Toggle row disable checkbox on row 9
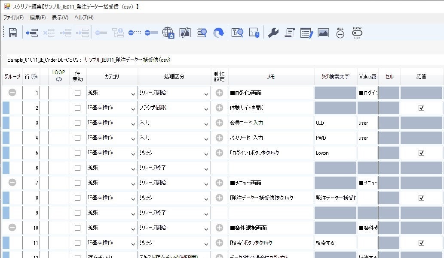Image resolution: width=444 pixels, height=258 pixels. click(x=78, y=213)
